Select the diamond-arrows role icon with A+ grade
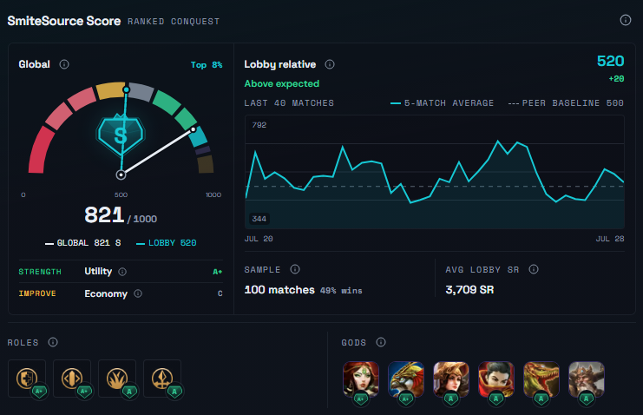This screenshot has width=643, height=415. coord(72,379)
